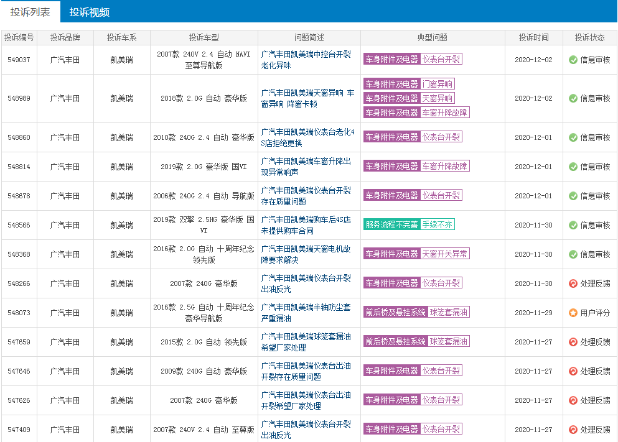Open the 半轴防尘套严重漏油 complaint link
This screenshot has width=618, height=442.
click(x=306, y=313)
